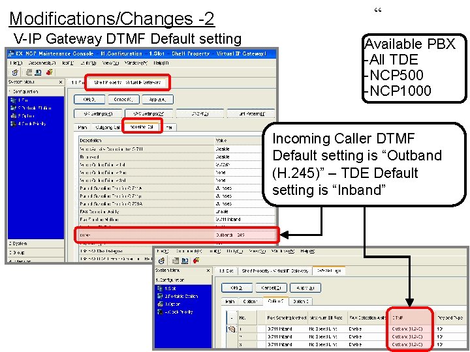Viewport: 470px width, 352px height.
Task: Click the 4.Clock Priority icon in Shelf Property window
Action: [x=13, y=124]
